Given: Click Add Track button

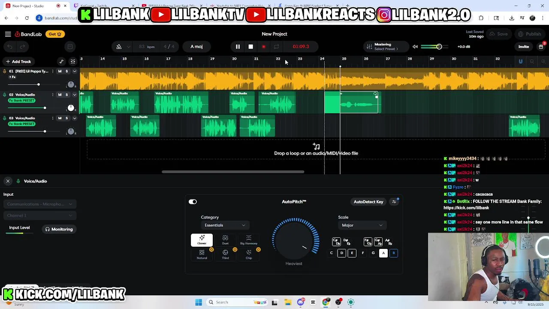Looking at the screenshot, I should click(18, 61).
